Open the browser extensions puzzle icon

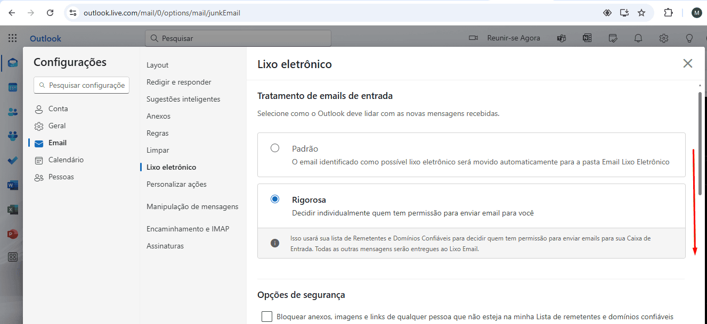click(668, 13)
